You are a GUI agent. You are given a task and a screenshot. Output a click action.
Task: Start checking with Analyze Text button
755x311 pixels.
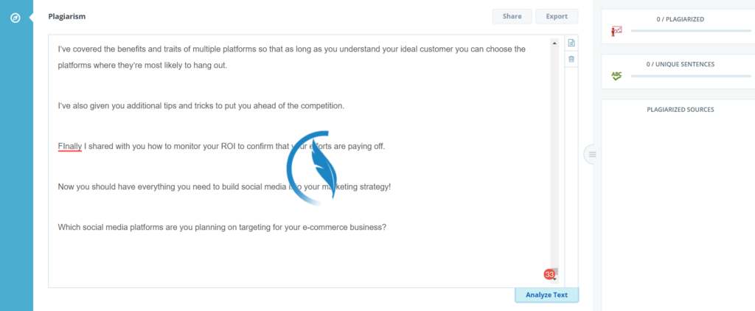click(x=546, y=295)
